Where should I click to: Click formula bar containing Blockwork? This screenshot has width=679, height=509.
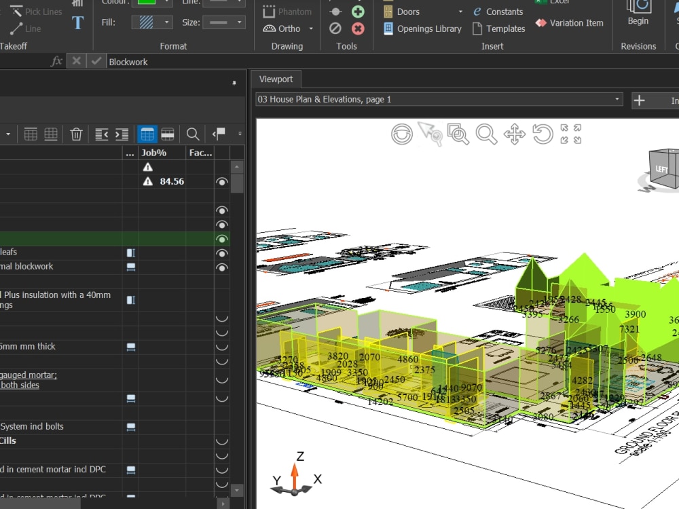[x=392, y=62]
